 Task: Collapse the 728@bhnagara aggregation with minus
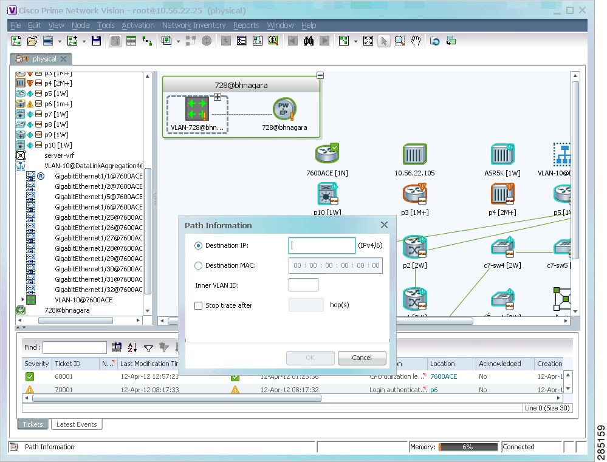[x=320, y=75]
